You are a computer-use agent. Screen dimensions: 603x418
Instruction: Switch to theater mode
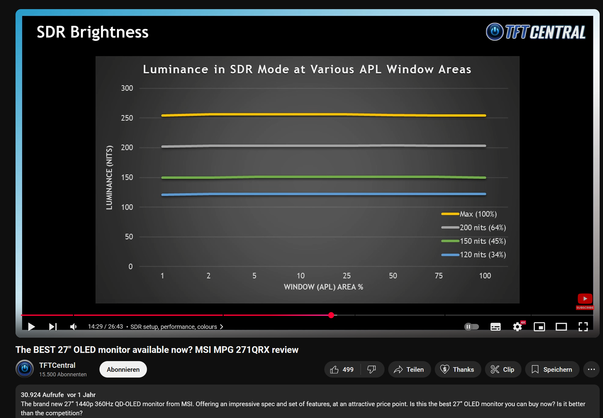[561, 327]
